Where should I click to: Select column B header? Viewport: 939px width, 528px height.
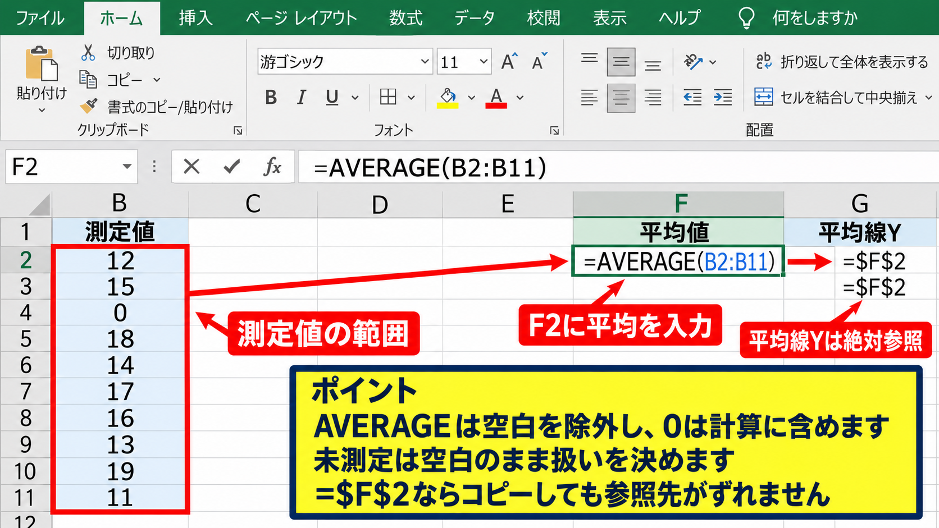[x=120, y=204]
